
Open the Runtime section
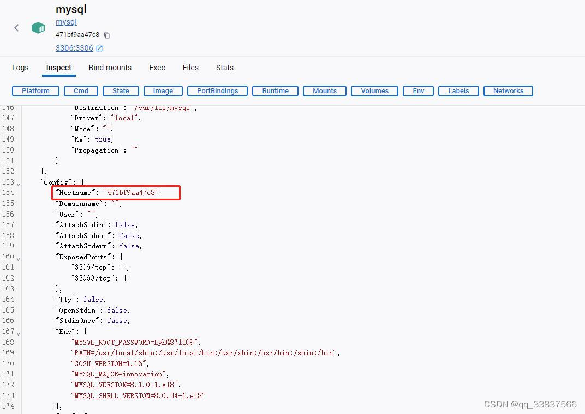[x=275, y=91]
